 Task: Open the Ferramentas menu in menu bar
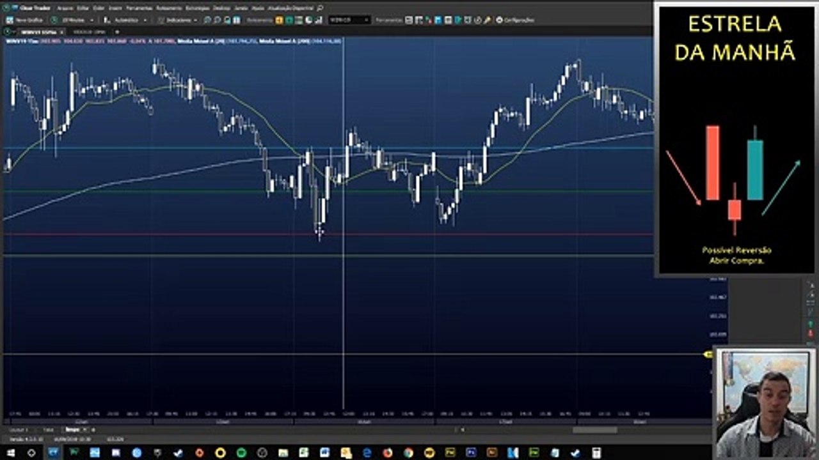[x=139, y=8]
